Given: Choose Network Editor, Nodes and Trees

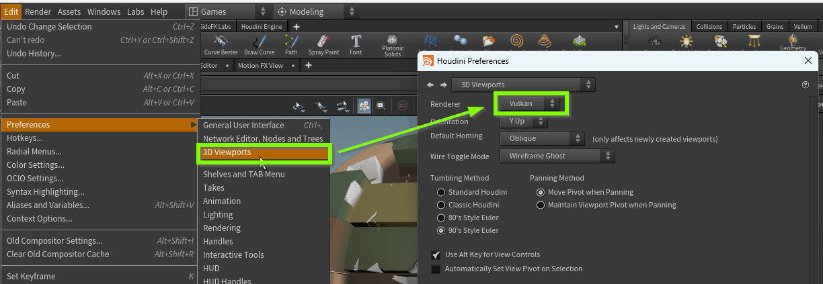Looking at the screenshot, I should coord(264,139).
